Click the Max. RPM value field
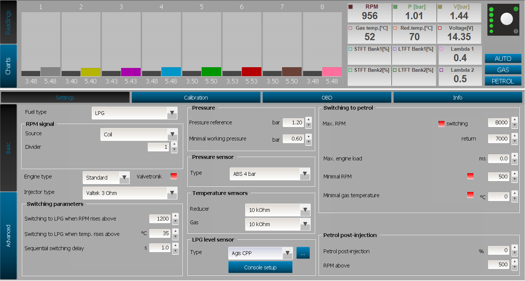 (498, 123)
